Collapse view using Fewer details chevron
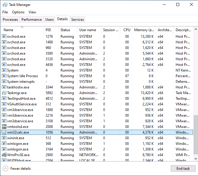This screenshot has width=198, height=176. (6, 169)
